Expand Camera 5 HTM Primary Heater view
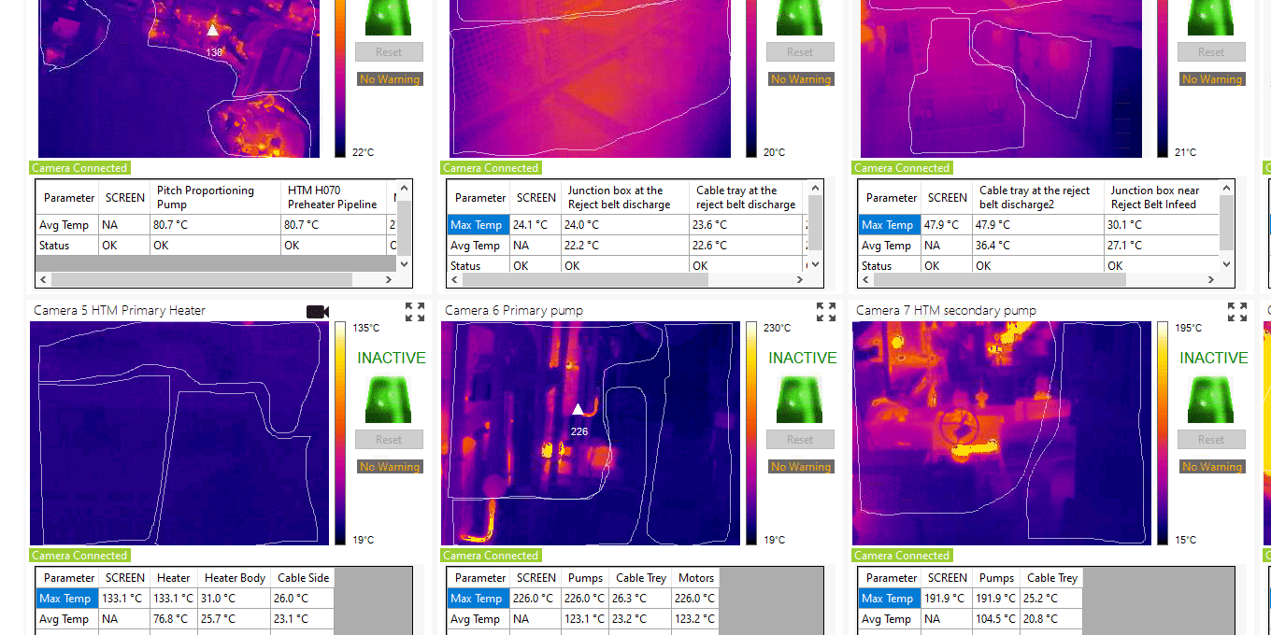Screen dimensions: 1271x635 pyautogui.click(x=415, y=312)
